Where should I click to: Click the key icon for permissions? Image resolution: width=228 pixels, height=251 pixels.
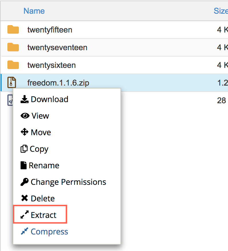point(25,182)
